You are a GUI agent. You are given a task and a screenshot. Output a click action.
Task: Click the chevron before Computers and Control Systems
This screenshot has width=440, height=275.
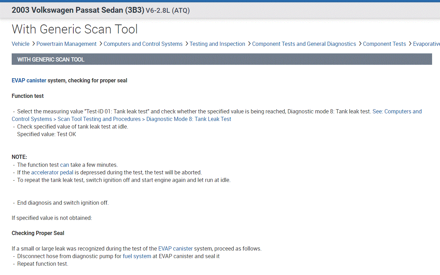click(100, 44)
